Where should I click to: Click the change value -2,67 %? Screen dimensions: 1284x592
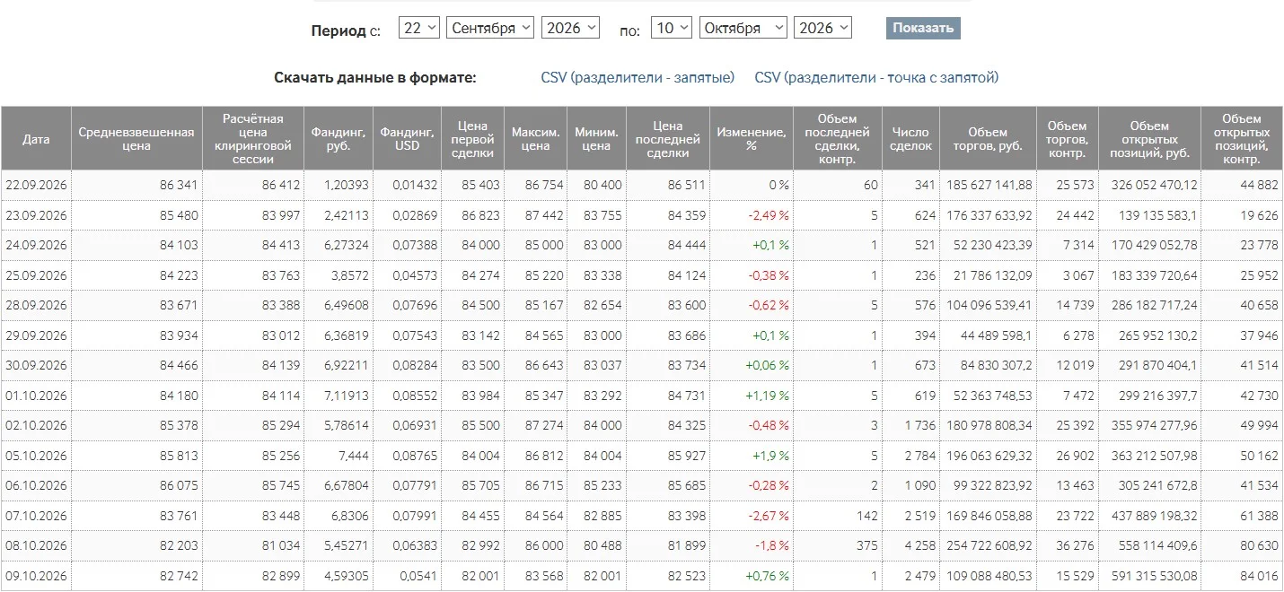(769, 516)
